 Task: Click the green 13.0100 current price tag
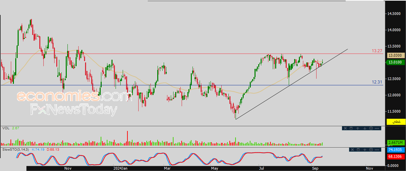pyautogui.click(x=395, y=62)
